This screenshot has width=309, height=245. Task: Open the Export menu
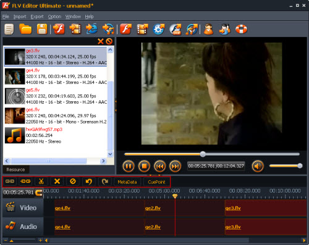37,17
